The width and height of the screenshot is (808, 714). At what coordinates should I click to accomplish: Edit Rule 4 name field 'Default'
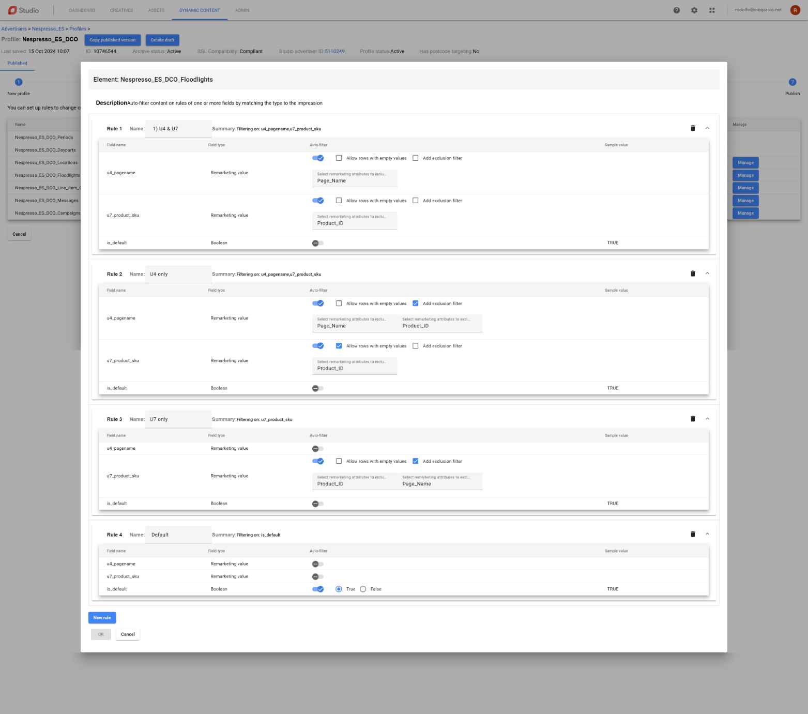click(x=178, y=535)
